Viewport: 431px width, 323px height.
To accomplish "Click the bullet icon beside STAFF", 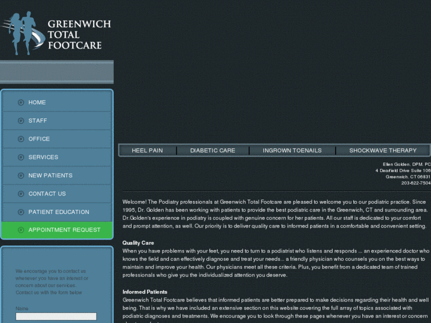I will pos(21,121).
